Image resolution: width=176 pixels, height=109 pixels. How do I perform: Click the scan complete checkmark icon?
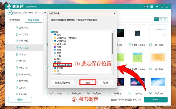10,13
